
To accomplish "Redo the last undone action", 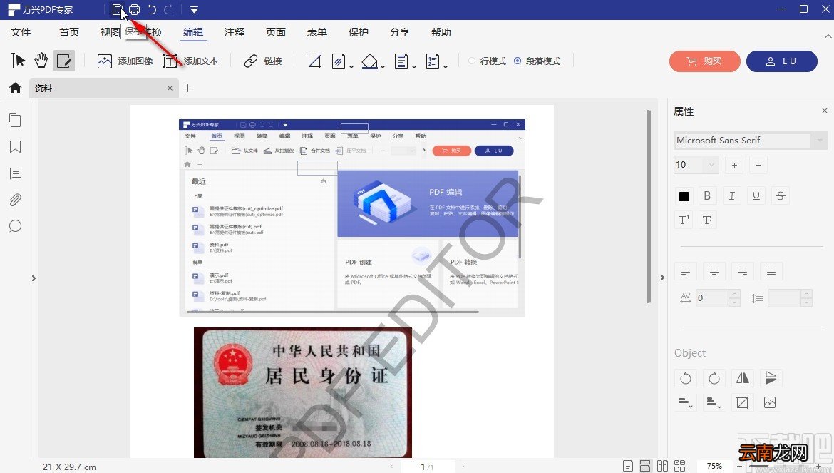I will point(168,9).
